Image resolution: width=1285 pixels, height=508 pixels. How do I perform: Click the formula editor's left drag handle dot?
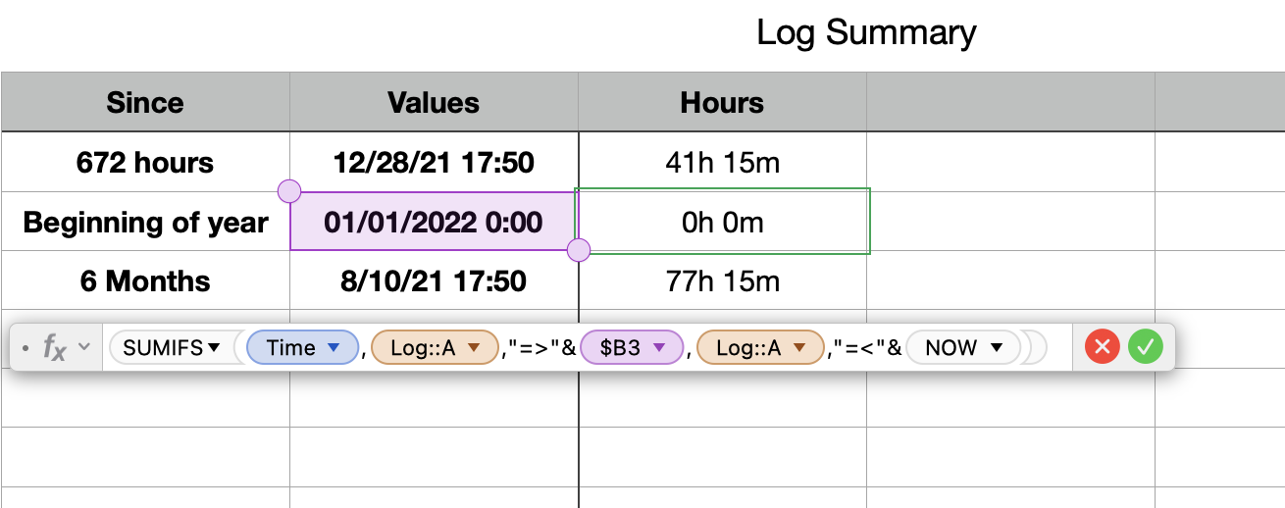(x=25, y=347)
